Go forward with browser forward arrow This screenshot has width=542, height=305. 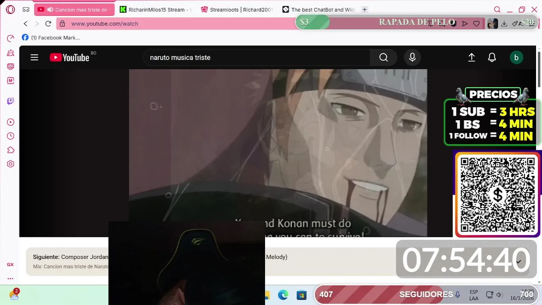tap(37, 24)
